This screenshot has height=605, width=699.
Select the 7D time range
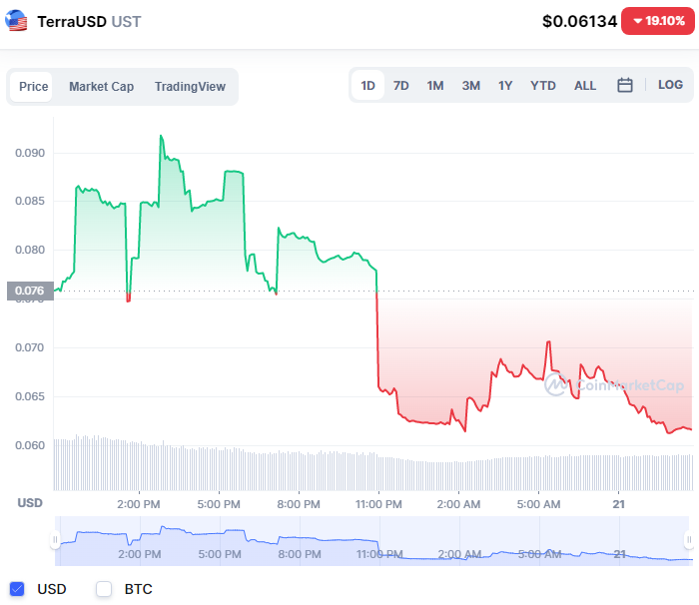tap(400, 86)
